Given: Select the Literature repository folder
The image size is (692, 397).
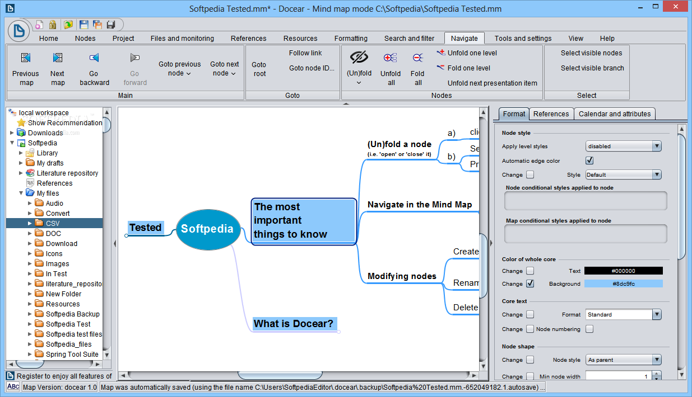Looking at the screenshot, I should [67, 173].
